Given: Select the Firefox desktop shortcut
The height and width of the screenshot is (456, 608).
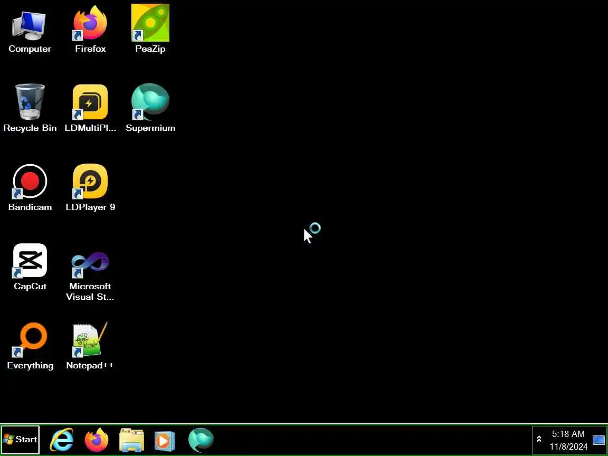Looking at the screenshot, I should click(x=90, y=30).
